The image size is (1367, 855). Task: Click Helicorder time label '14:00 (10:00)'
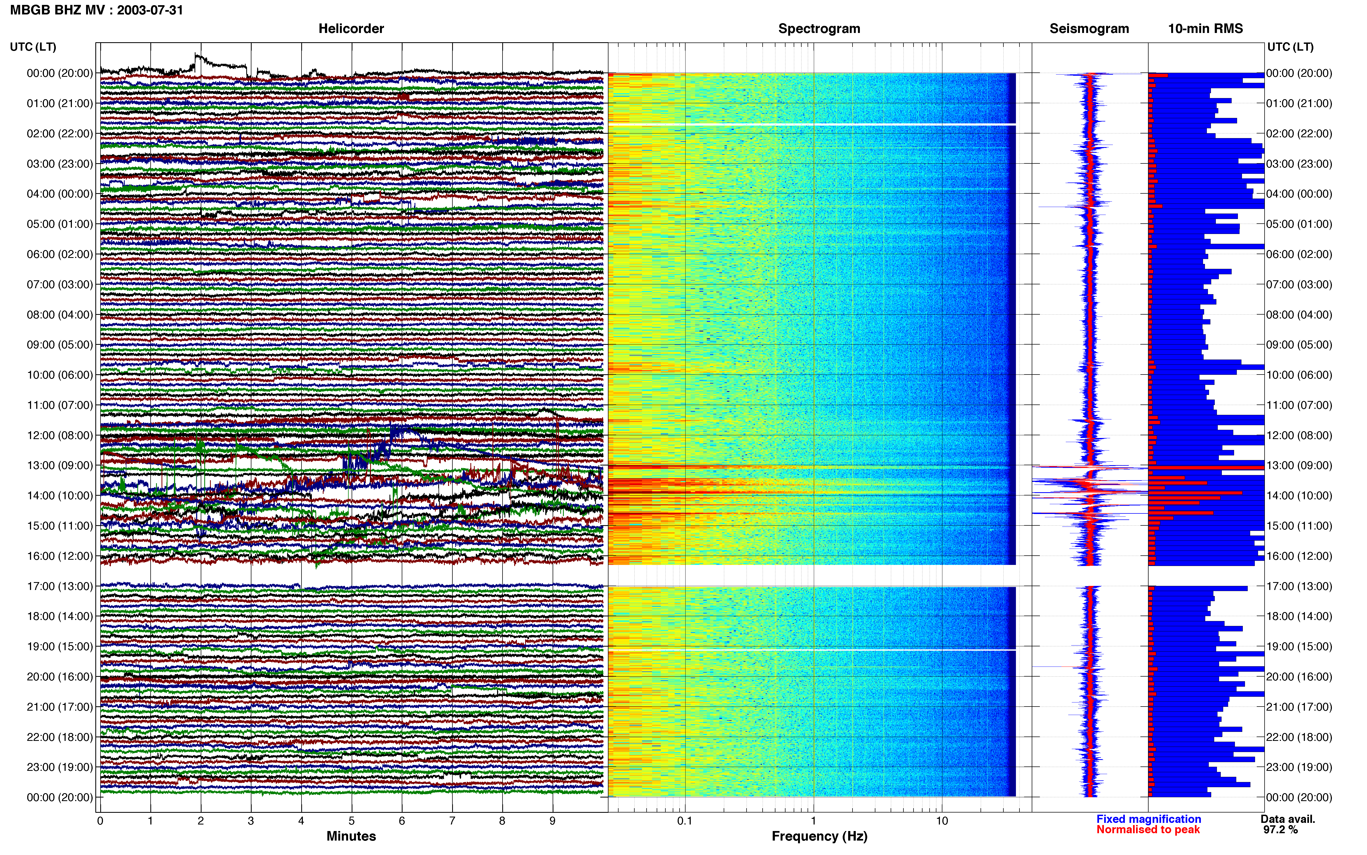coord(60,495)
